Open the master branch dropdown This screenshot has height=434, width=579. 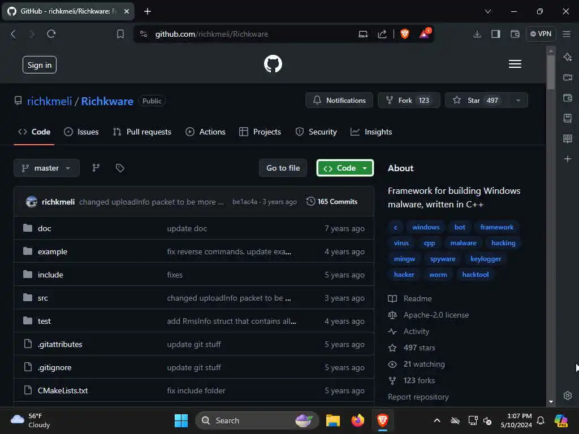(x=46, y=168)
